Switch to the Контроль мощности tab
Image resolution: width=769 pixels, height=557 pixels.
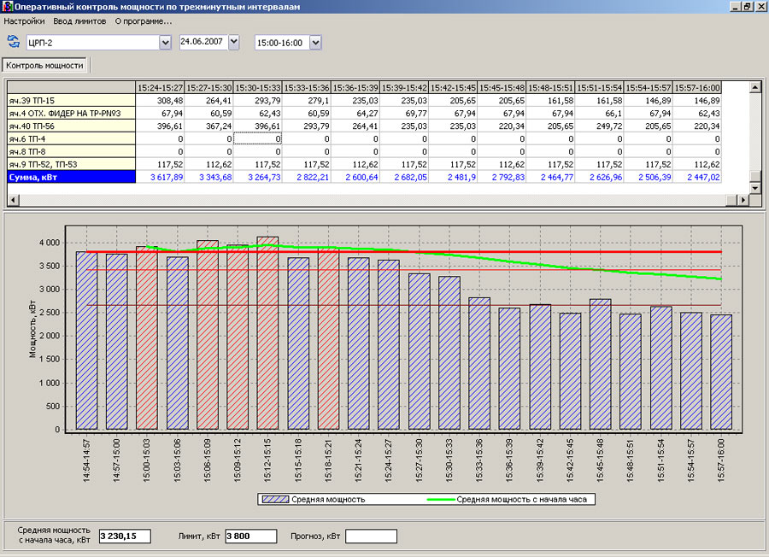45,65
